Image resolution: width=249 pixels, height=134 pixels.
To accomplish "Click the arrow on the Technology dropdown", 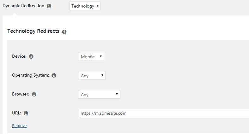I will point(98,6).
